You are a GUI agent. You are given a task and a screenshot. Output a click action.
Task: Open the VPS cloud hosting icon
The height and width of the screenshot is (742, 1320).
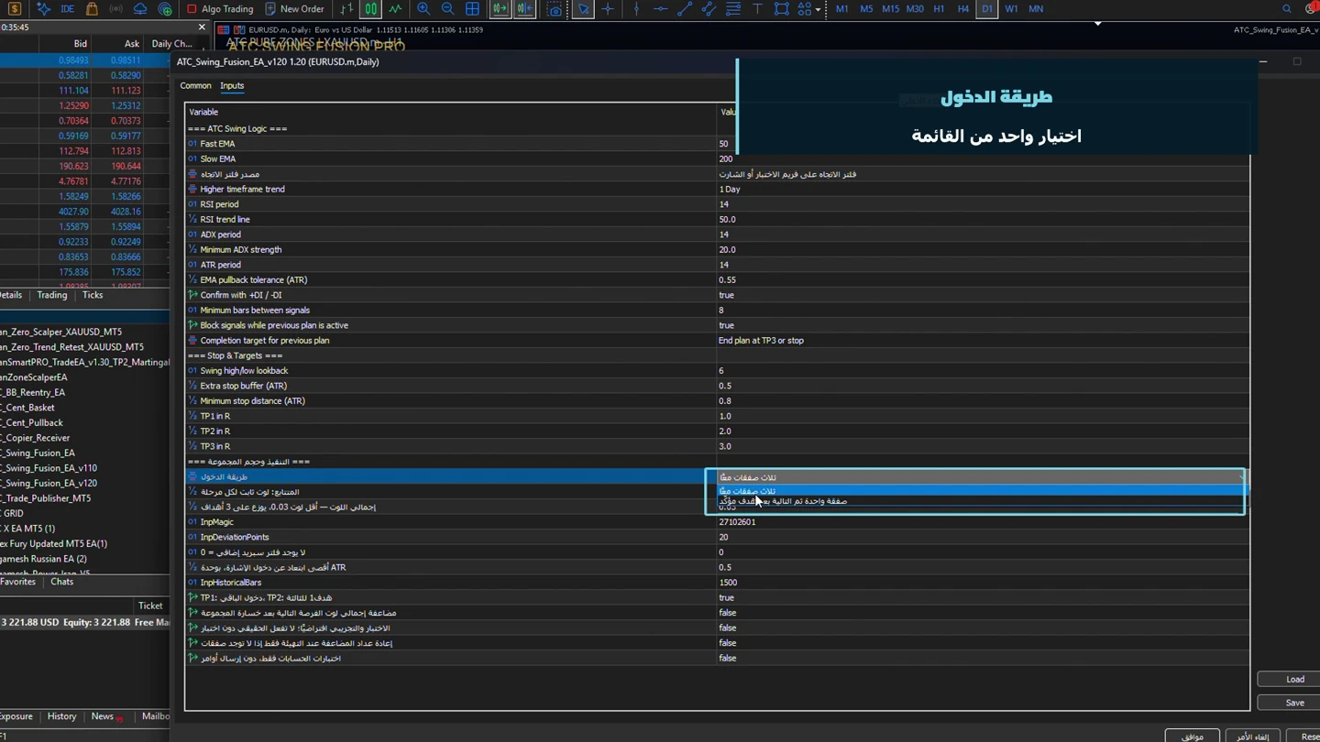(x=140, y=9)
